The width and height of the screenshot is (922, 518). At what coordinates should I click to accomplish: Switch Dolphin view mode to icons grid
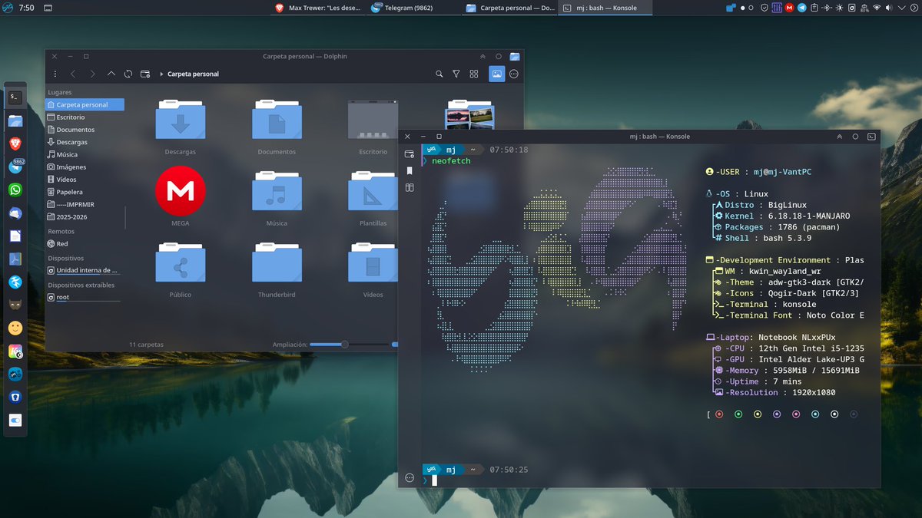474,74
